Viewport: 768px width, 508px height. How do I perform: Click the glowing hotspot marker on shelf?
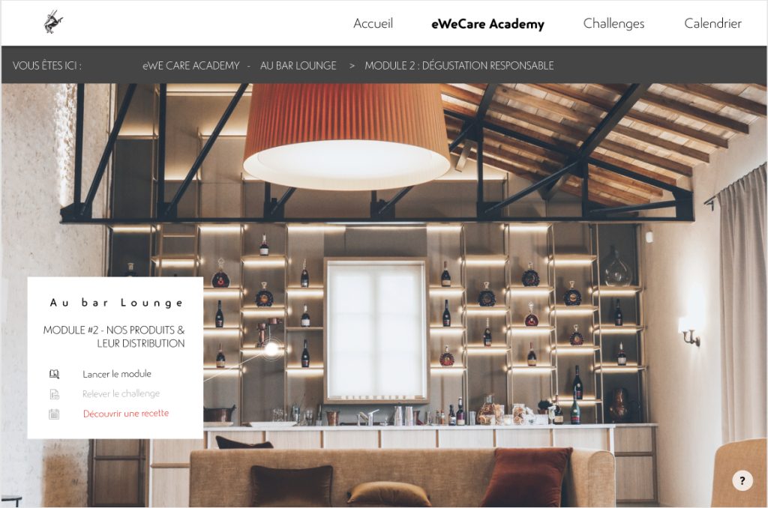271,349
